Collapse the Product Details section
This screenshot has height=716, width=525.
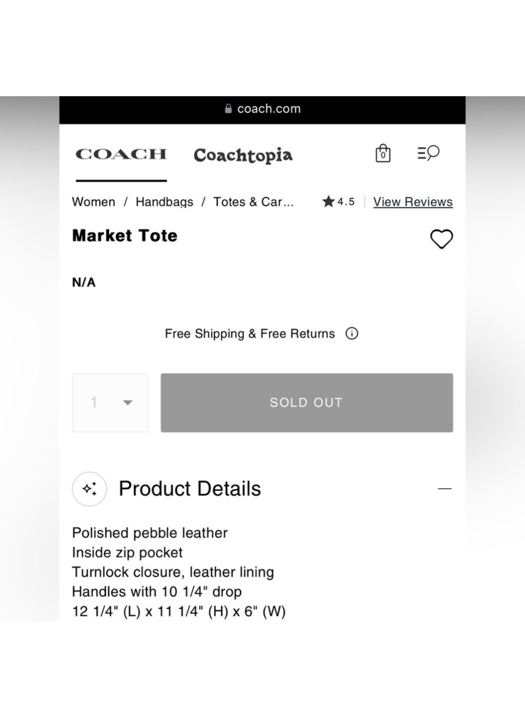(x=445, y=489)
